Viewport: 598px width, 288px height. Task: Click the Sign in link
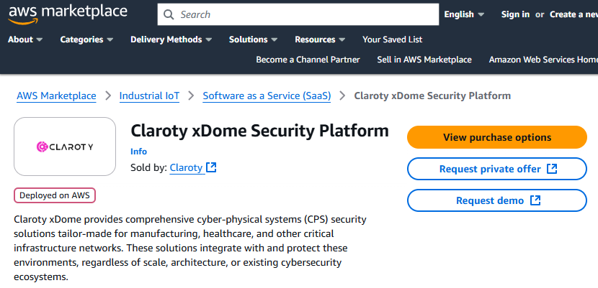515,14
